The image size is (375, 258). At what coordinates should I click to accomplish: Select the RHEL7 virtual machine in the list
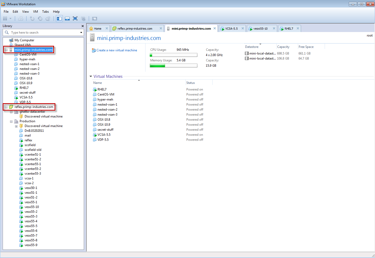click(x=102, y=89)
